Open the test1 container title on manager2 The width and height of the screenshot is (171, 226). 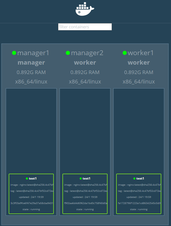87,179
